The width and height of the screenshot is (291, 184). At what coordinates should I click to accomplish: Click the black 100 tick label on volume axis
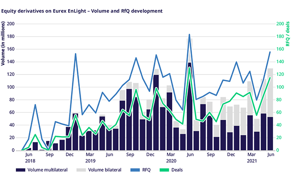[x=10, y=87]
